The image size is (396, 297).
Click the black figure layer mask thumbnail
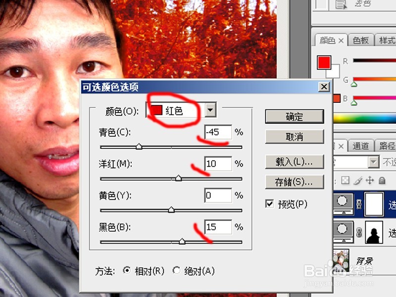click(x=374, y=232)
